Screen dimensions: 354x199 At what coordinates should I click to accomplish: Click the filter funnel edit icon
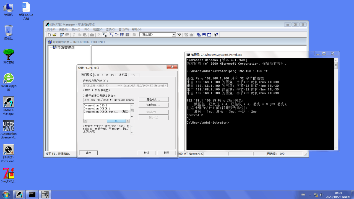coord(179,35)
